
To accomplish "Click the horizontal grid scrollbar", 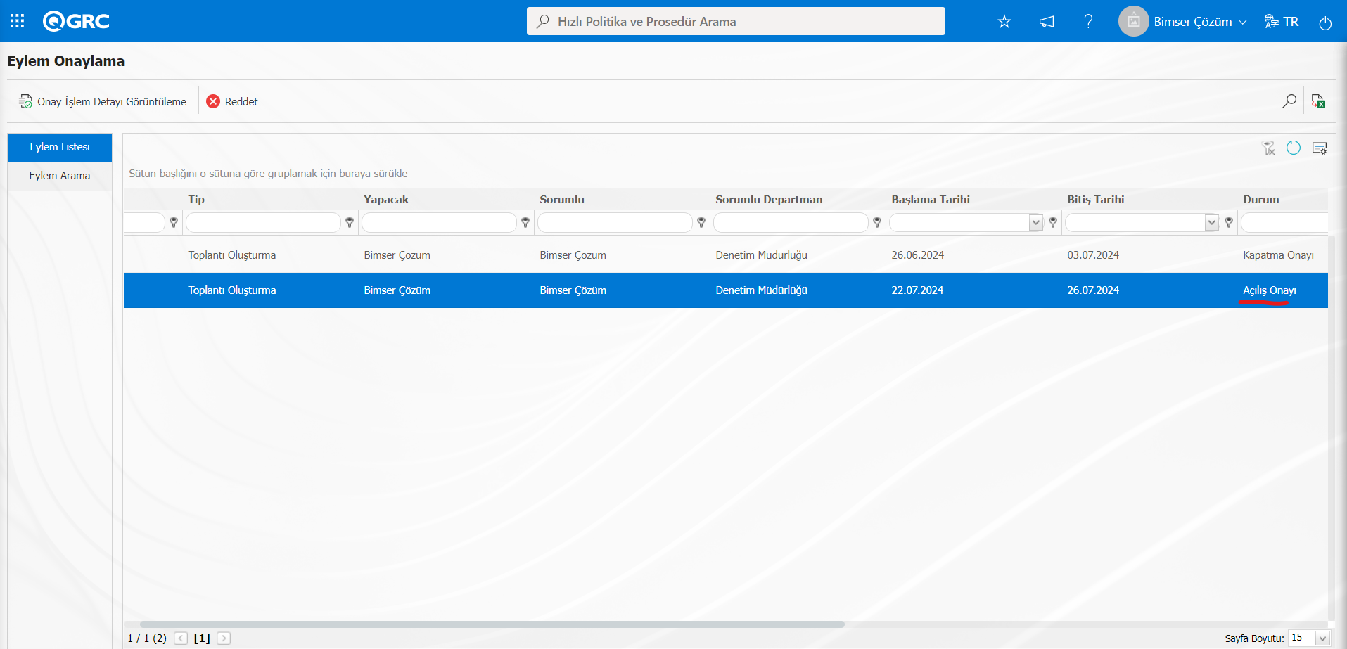I will [492, 624].
